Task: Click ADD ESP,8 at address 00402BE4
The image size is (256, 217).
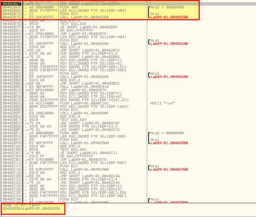Action: 70,117
